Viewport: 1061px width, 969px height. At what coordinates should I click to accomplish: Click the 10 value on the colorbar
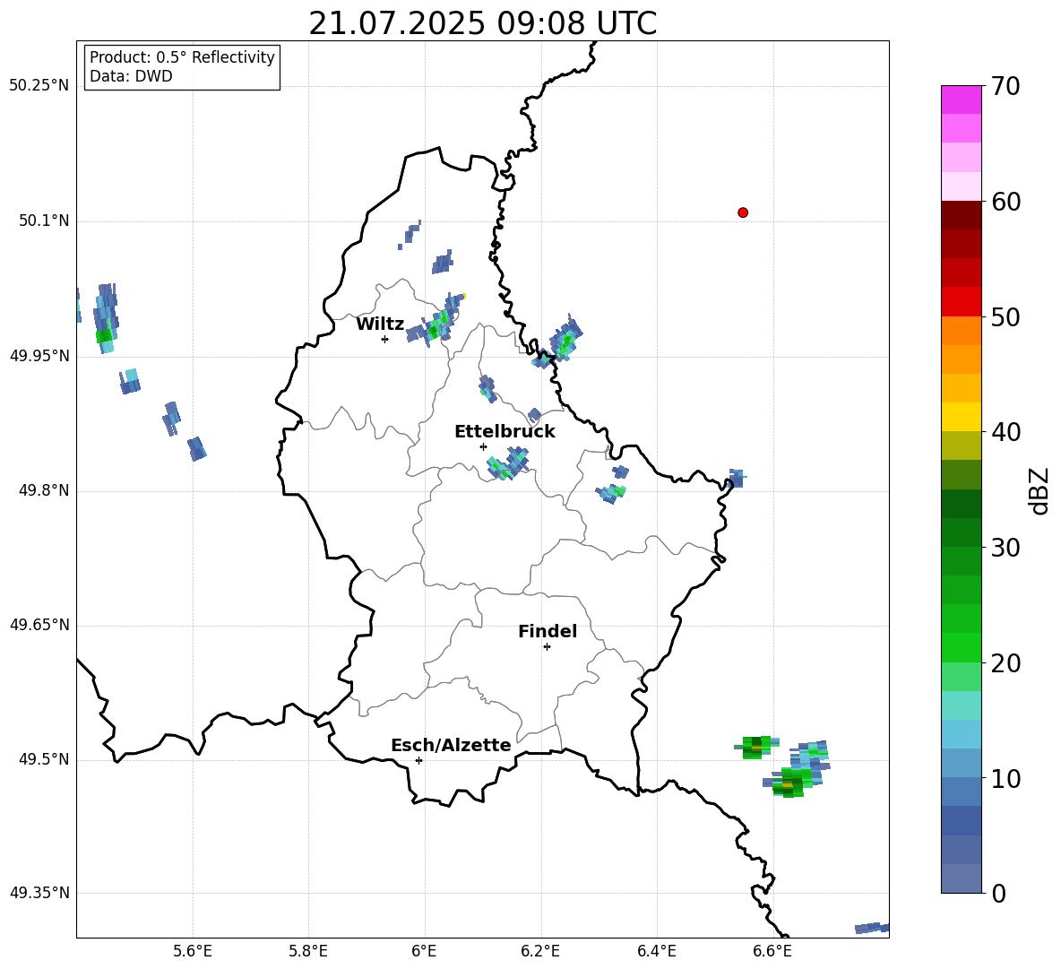(x=1005, y=778)
